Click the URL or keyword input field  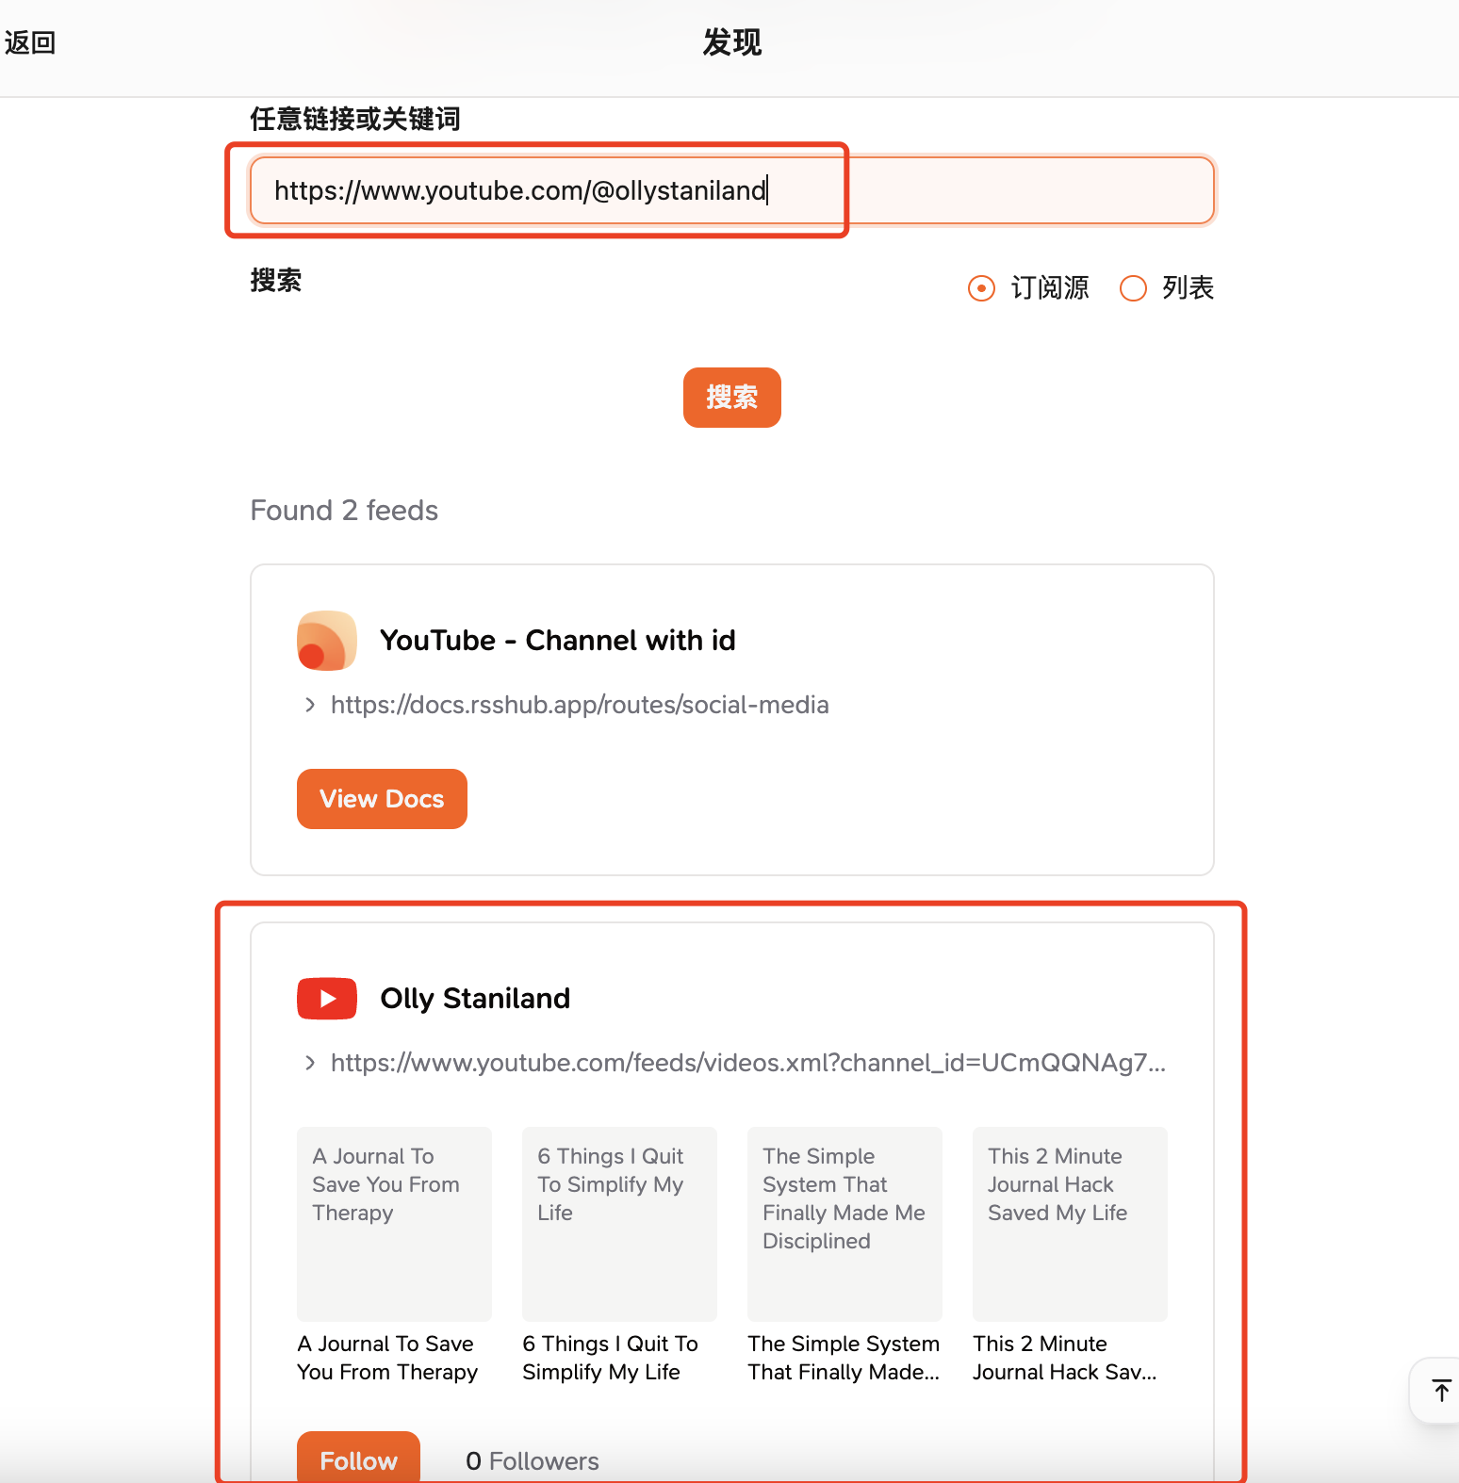732,190
